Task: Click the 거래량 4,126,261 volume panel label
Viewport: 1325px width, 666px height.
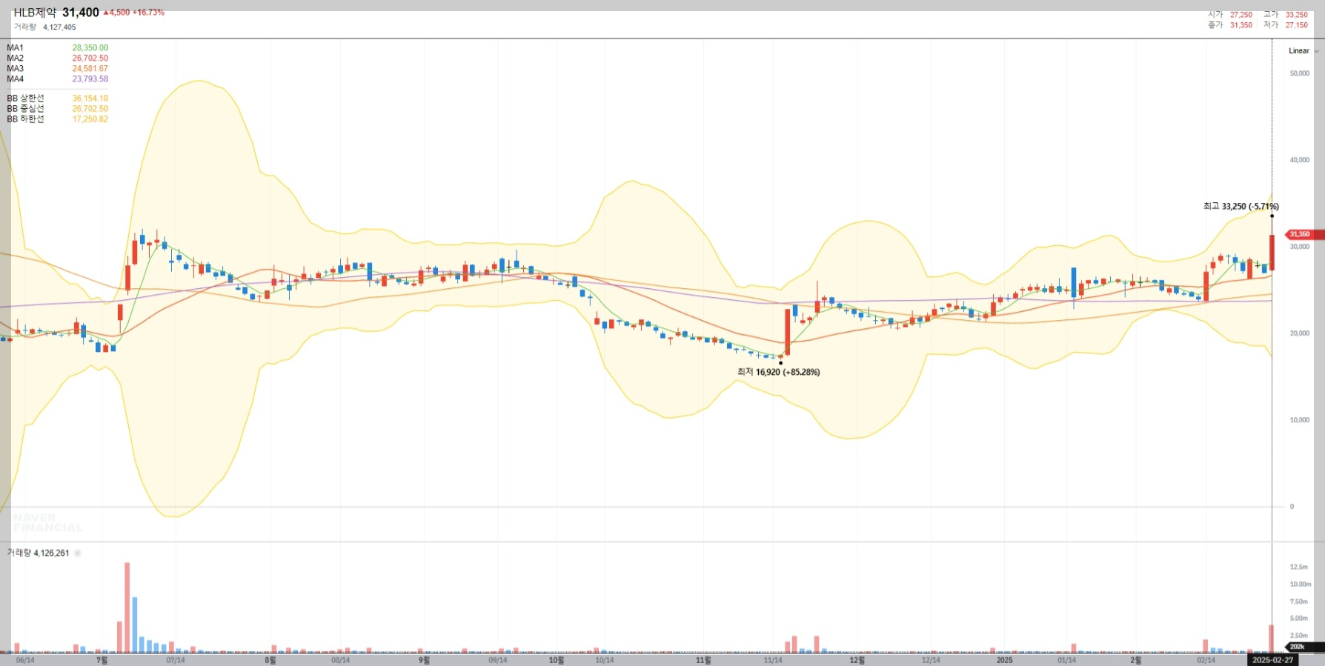Action: [x=38, y=553]
